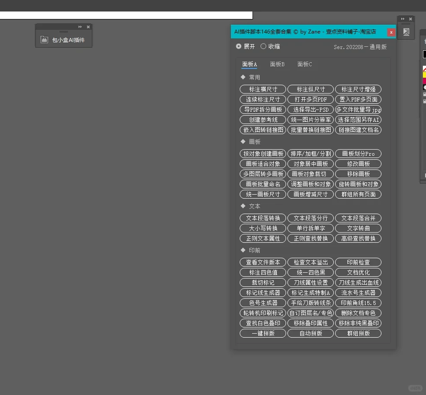Click the 画板对象裁切 button

pyautogui.click(x=310, y=174)
